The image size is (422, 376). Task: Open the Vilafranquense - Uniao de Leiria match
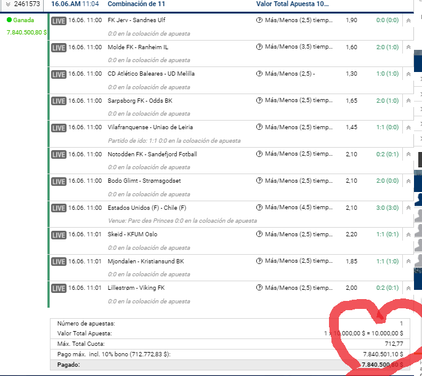pyautogui.click(x=150, y=127)
